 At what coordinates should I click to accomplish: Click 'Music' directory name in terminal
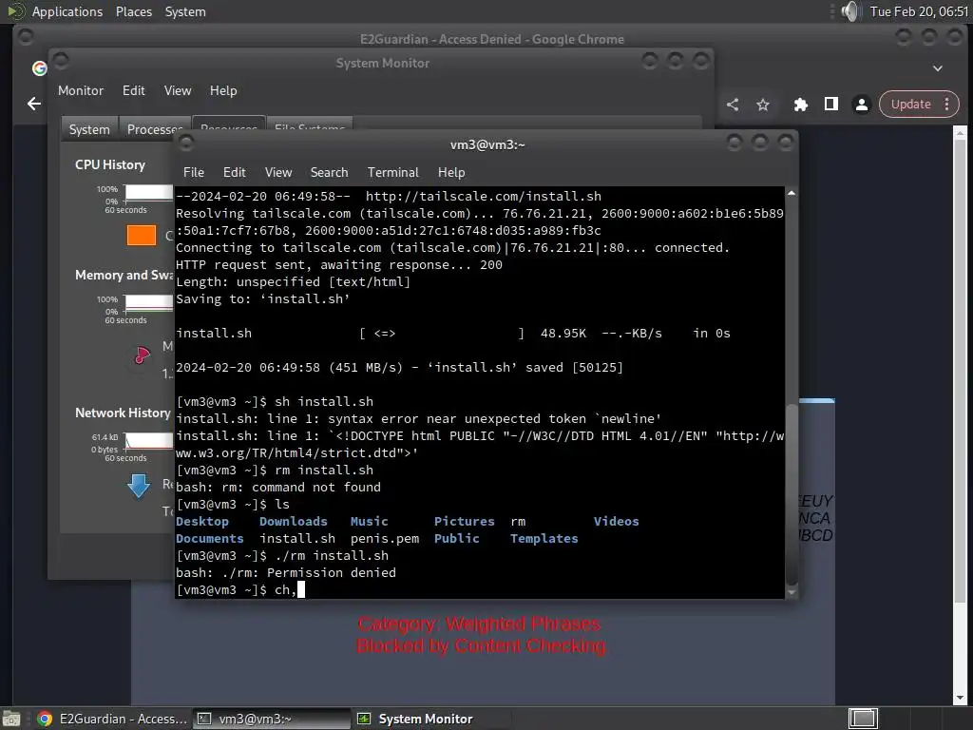point(370,522)
